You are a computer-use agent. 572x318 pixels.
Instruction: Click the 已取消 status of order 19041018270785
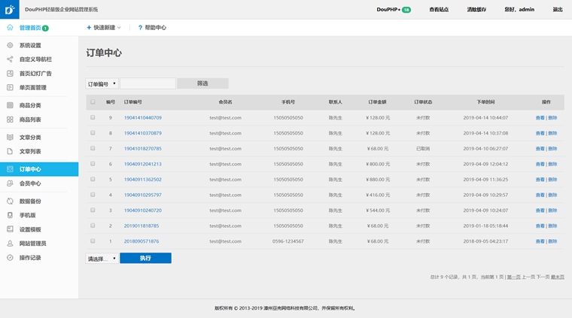pyautogui.click(x=423, y=149)
